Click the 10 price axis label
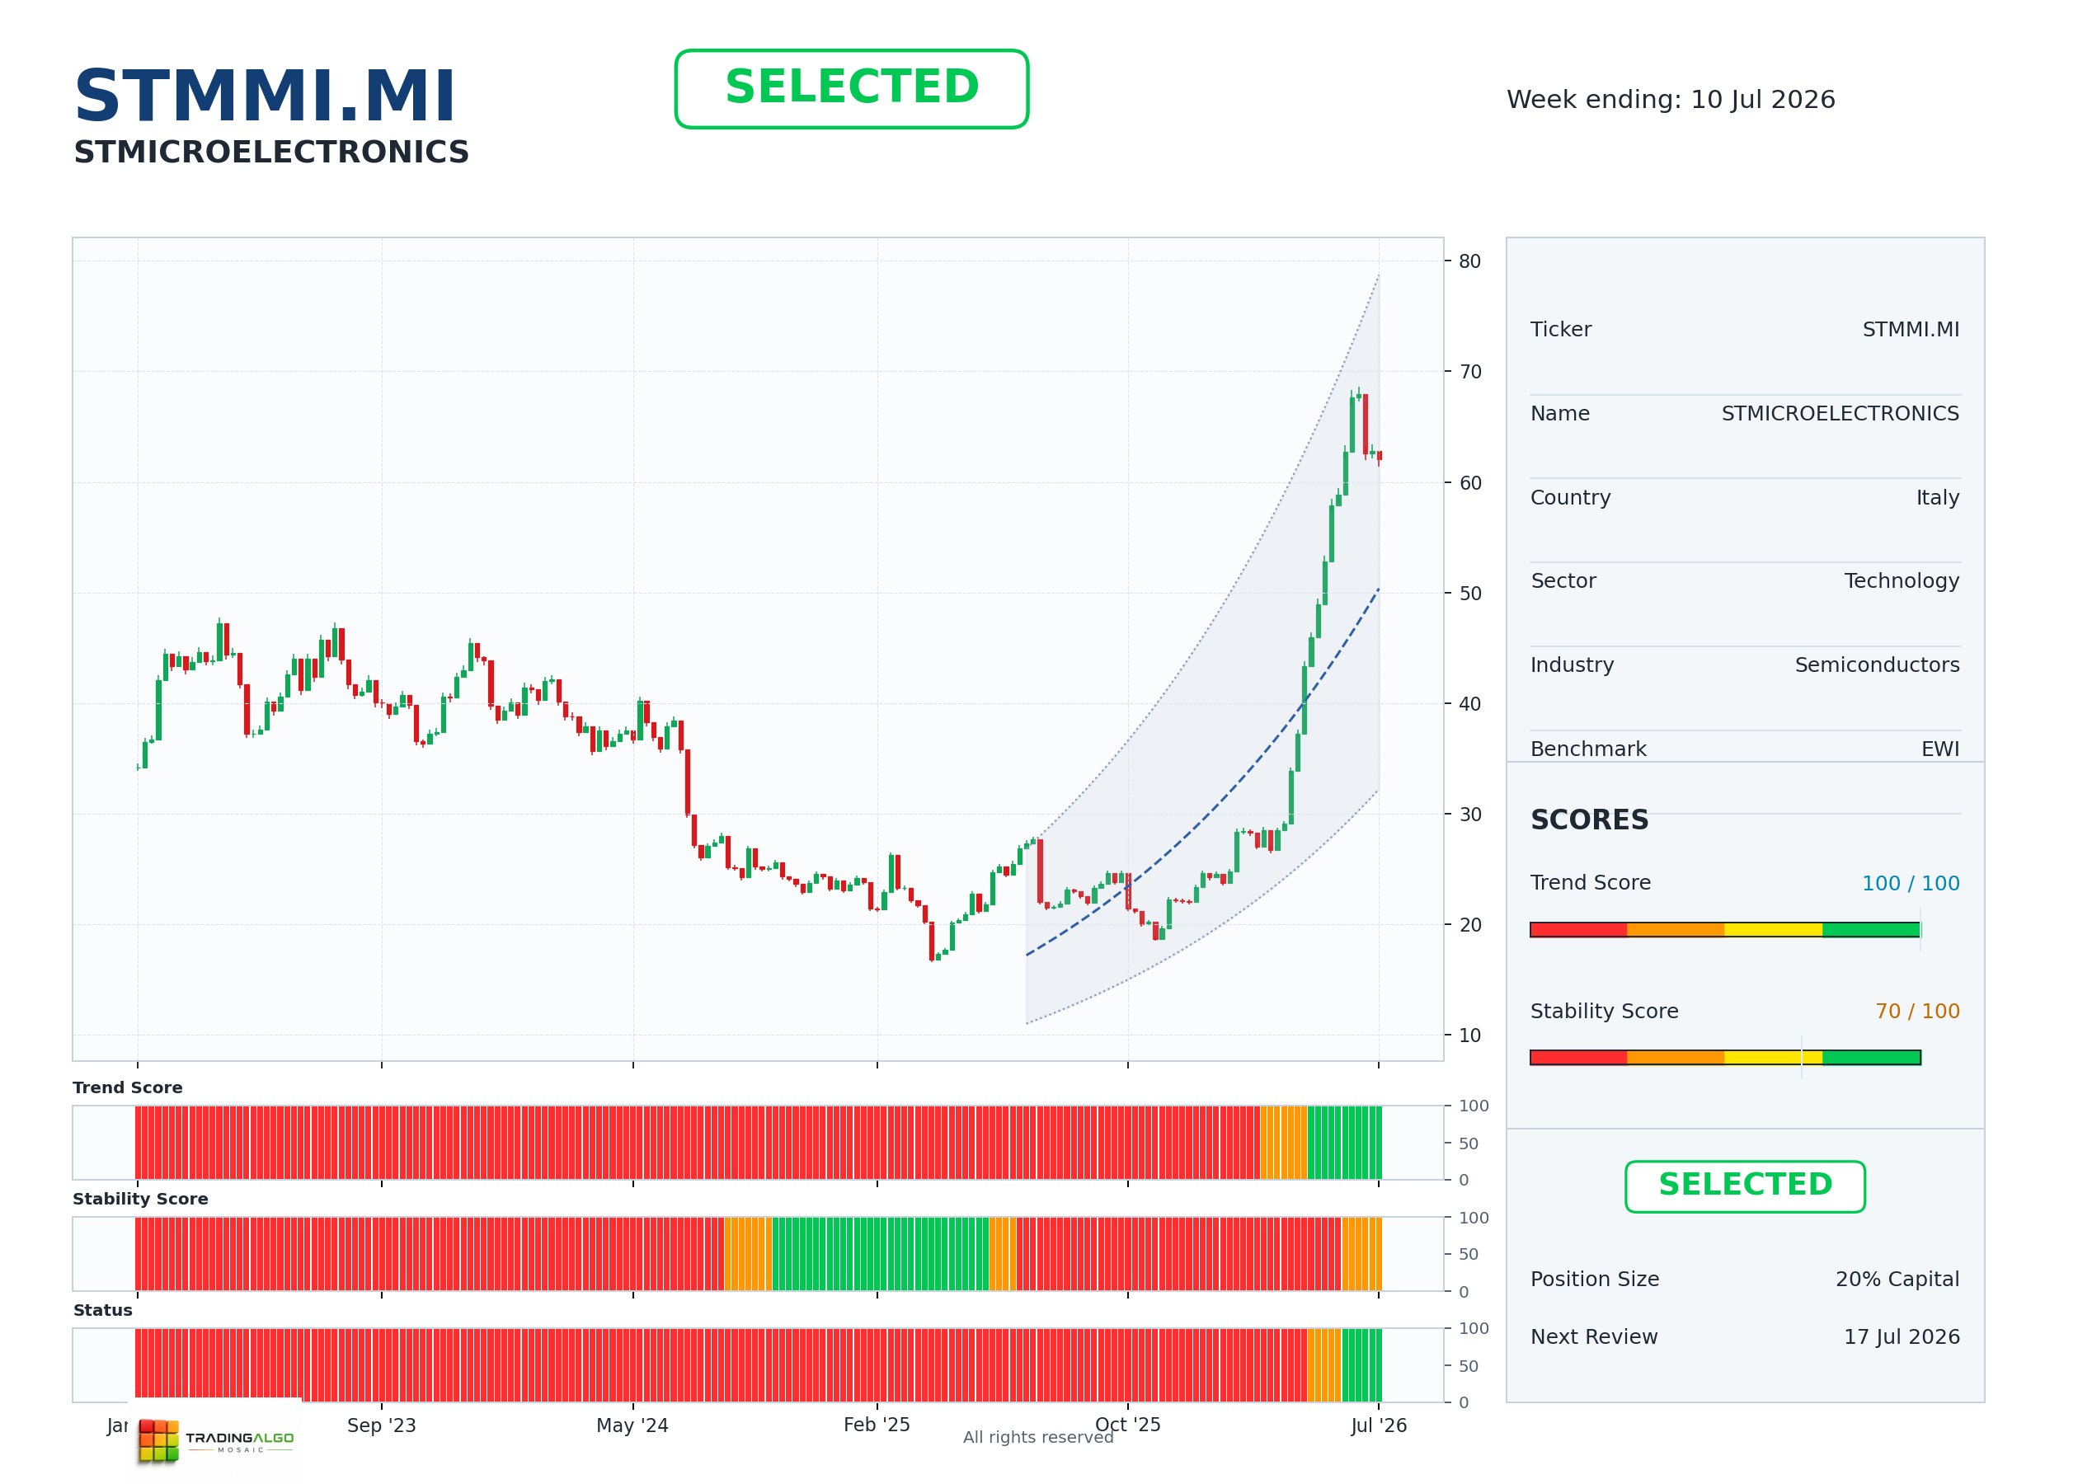Screen dimensions: 2078x1484 coord(1469,1036)
